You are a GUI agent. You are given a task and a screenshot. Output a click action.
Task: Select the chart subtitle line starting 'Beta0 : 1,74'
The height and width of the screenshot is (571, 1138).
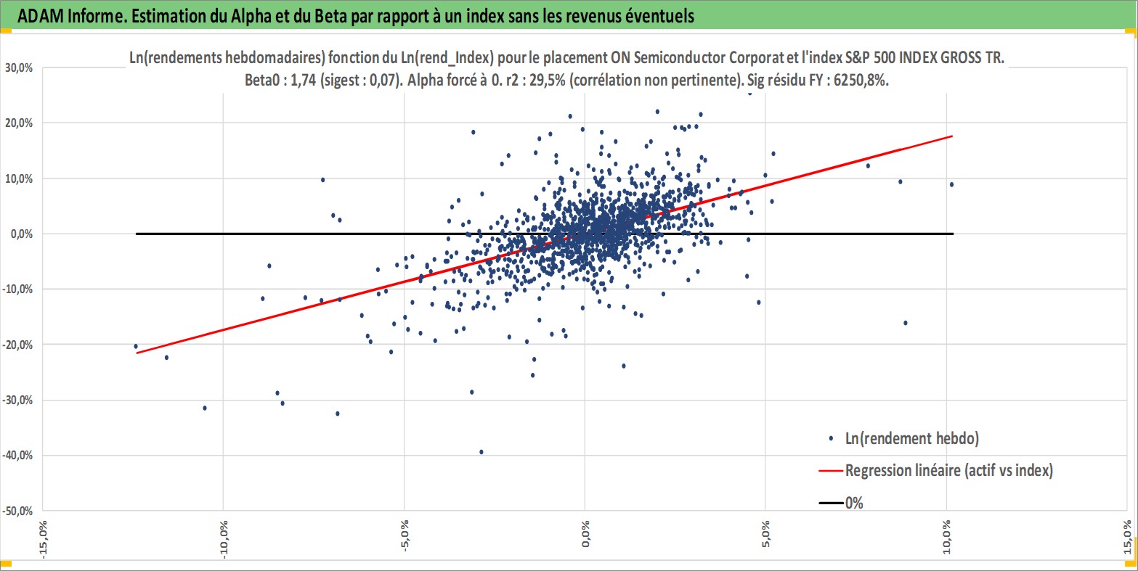(x=568, y=81)
